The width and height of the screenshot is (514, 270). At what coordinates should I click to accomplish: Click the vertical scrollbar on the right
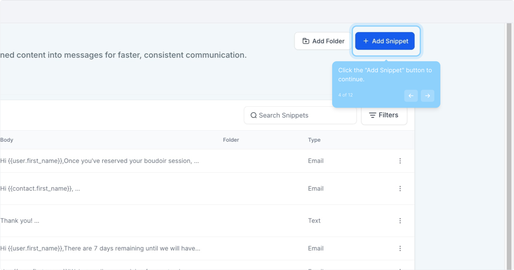tap(509, 145)
